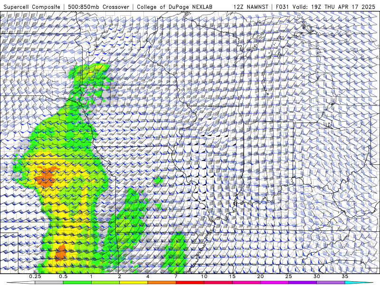Click the "0.5" legend value

click(63, 276)
